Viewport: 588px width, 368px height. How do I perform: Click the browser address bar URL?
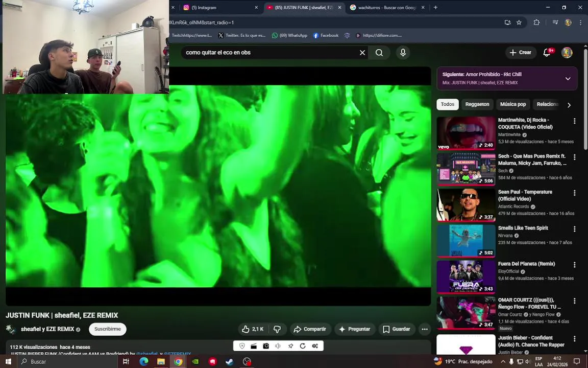[334, 22]
